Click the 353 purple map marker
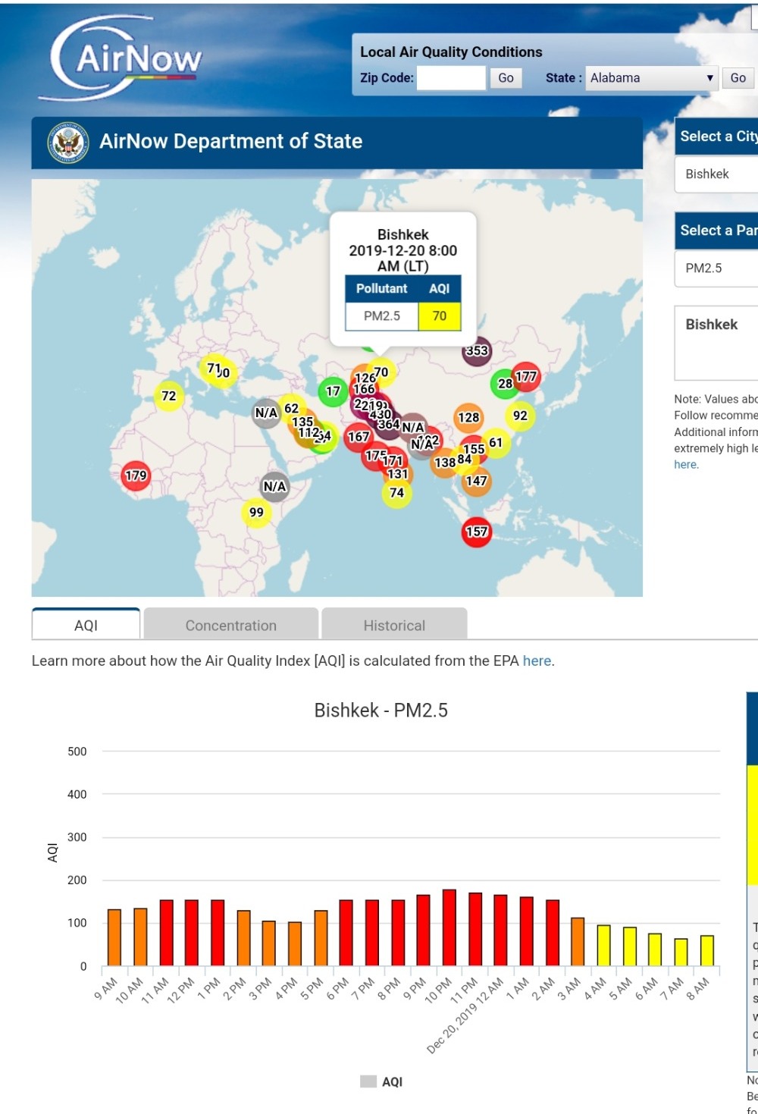Image resolution: width=758 pixels, height=1114 pixels. click(x=477, y=350)
